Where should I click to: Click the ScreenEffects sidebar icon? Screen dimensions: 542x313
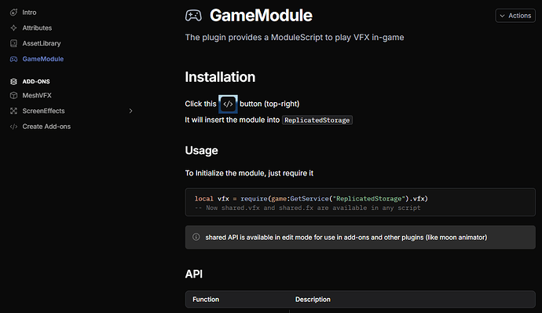coord(13,111)
